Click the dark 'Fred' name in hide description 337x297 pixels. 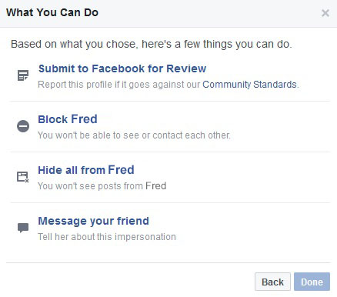pos(156,186)
